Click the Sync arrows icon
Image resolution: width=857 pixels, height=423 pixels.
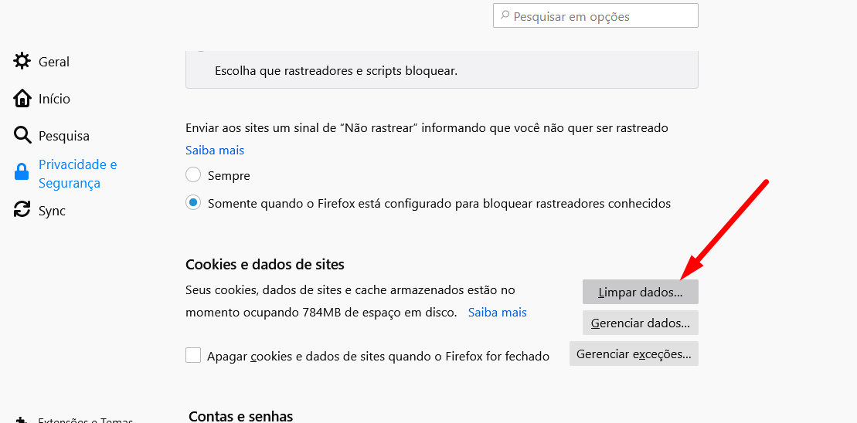(22, 210)
